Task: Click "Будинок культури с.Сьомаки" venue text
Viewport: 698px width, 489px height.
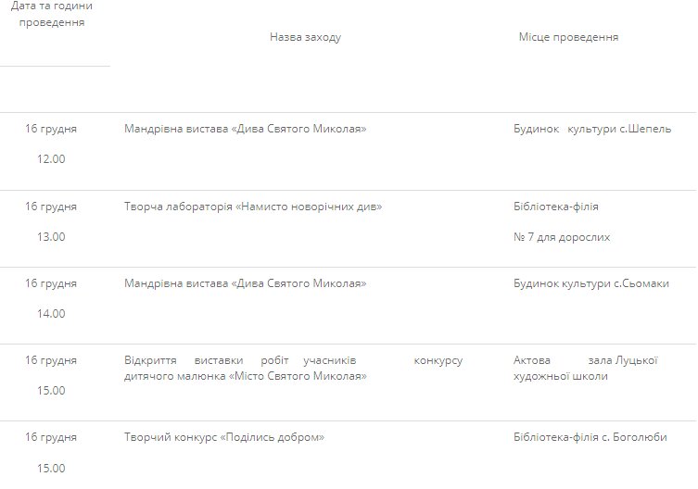Action: tap(590, 283)
